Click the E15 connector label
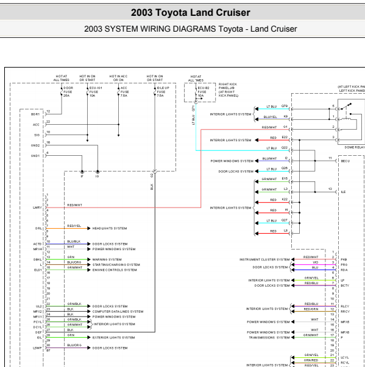 coord(285,178)
